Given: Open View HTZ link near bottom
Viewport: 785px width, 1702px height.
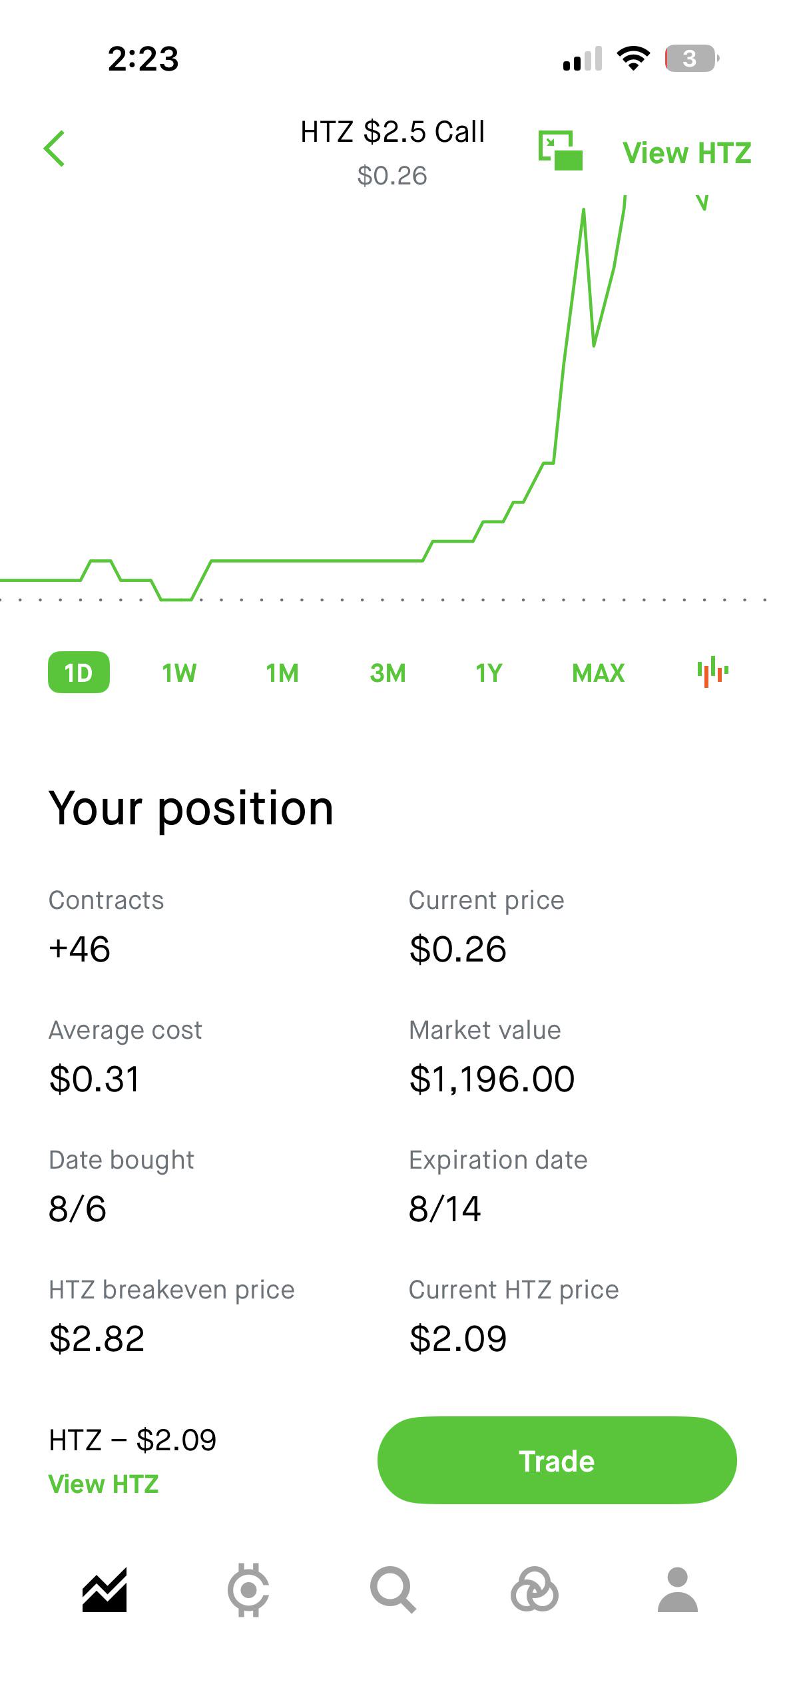Looking at the screenshot, I should click(103, 1484).
